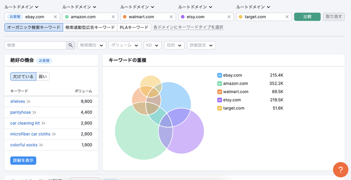Open the KD filter dropdown
The width and height of the screenshot is (351, 180).
[153, 45]
